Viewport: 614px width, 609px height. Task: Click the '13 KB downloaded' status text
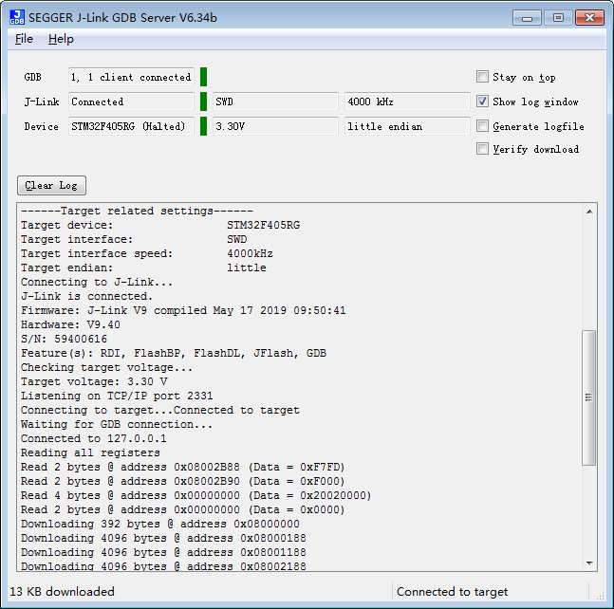pyautogui.click(x=62, y=591)
